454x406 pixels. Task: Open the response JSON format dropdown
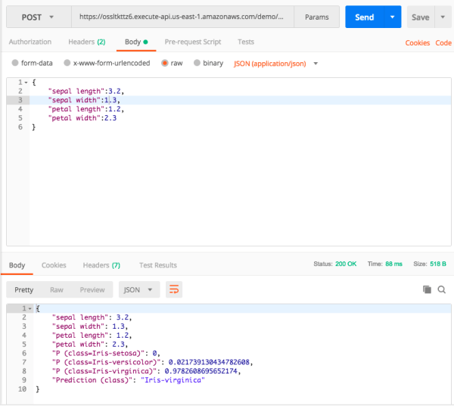[139, 289]
